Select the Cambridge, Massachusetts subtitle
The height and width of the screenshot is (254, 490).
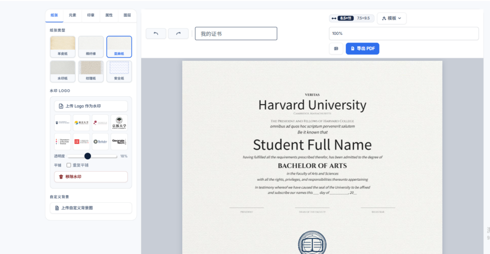312,114
